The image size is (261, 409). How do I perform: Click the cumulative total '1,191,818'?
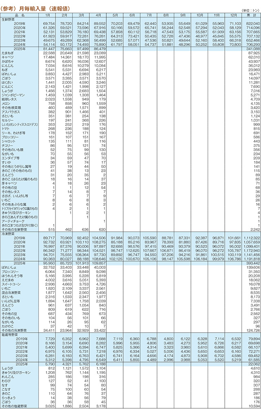(252, 259)
